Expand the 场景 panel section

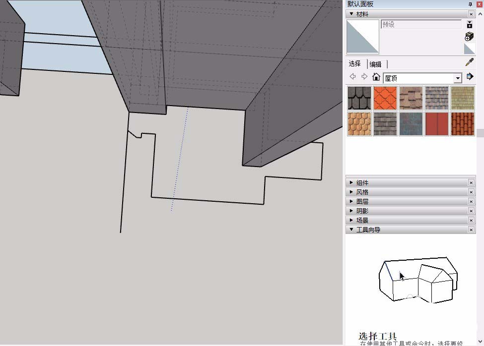click(351, 220)
